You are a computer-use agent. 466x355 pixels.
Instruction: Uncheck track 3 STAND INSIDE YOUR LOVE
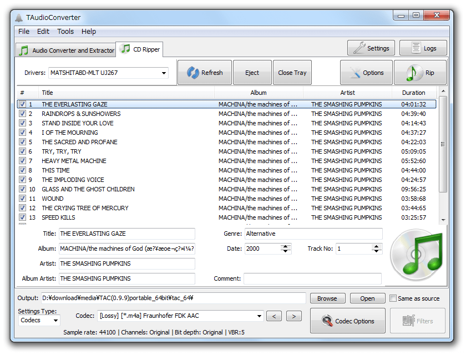pyautogui.click(x=22, y=123)
